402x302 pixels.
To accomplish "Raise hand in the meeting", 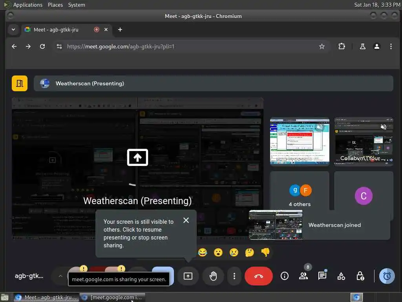I will click(x=213, y=276).
